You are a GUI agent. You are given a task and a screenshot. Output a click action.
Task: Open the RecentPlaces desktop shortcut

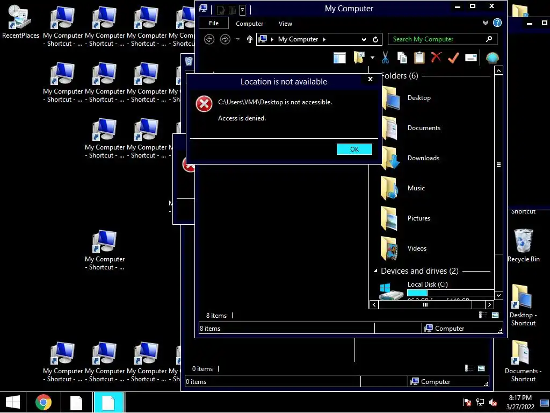(x=20, y=22)
